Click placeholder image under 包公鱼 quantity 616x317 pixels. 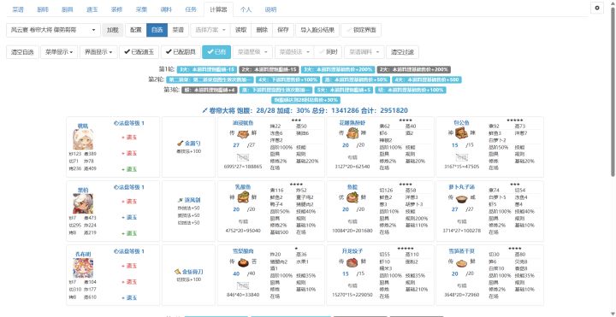pos(461,158)
